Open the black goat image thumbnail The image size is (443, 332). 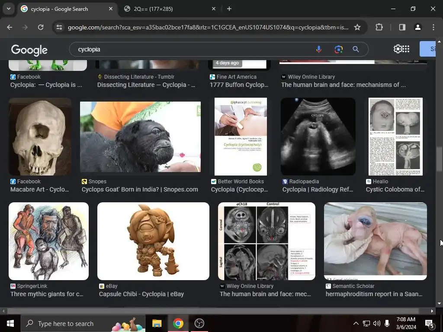[x=141, y=137]
